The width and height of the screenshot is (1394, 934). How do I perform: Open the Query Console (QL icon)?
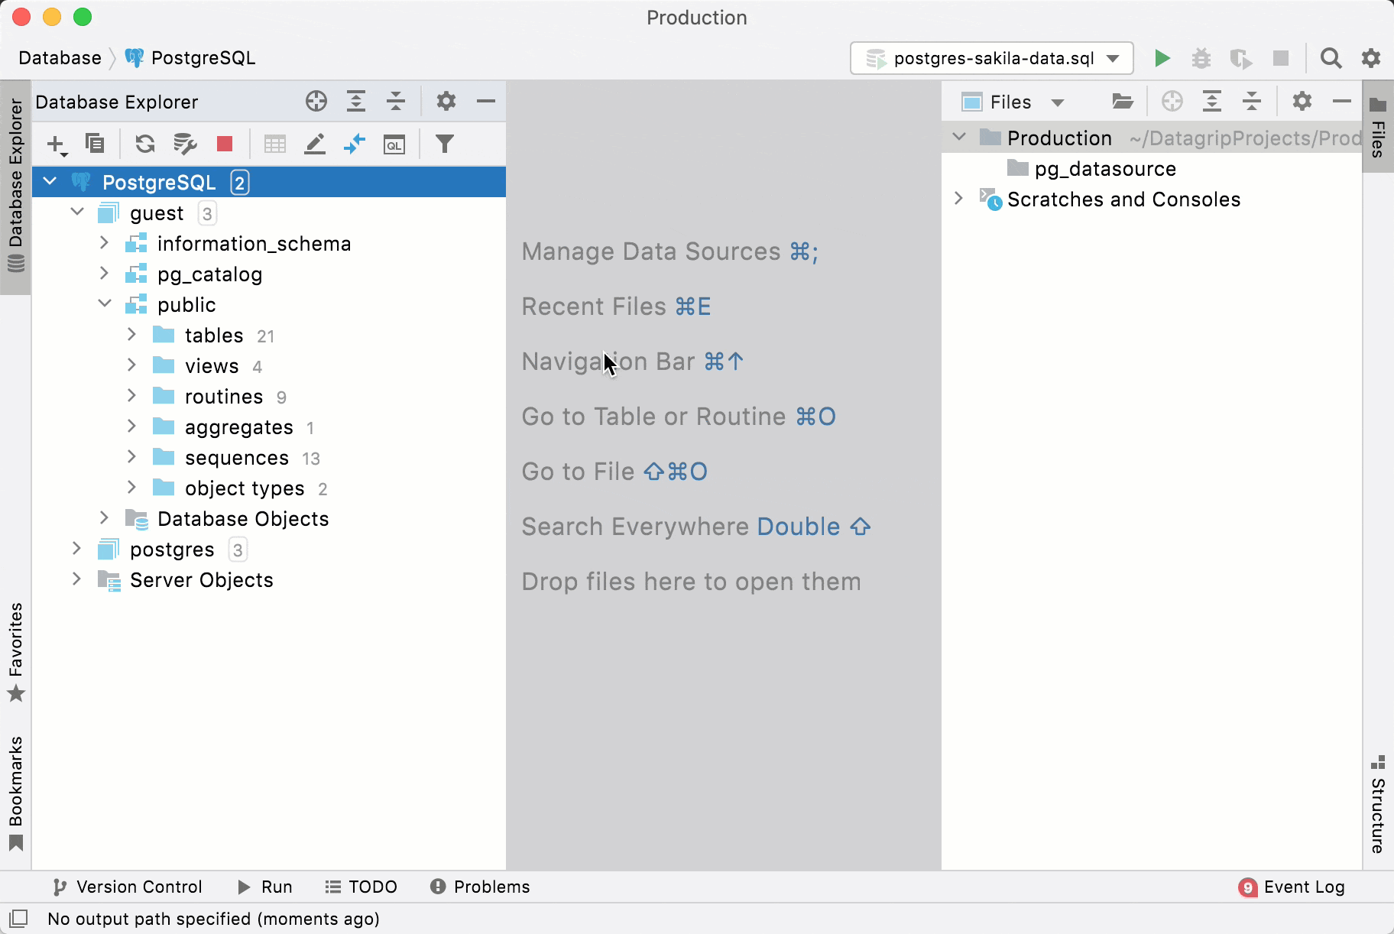point(394,144)
